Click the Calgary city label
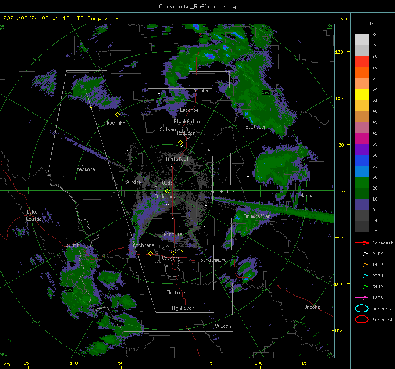Screen dimensions: 395x369 pyautogui.click(x=171, y=258)
